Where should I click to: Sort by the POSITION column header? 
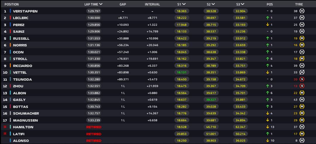coord(11,4)
